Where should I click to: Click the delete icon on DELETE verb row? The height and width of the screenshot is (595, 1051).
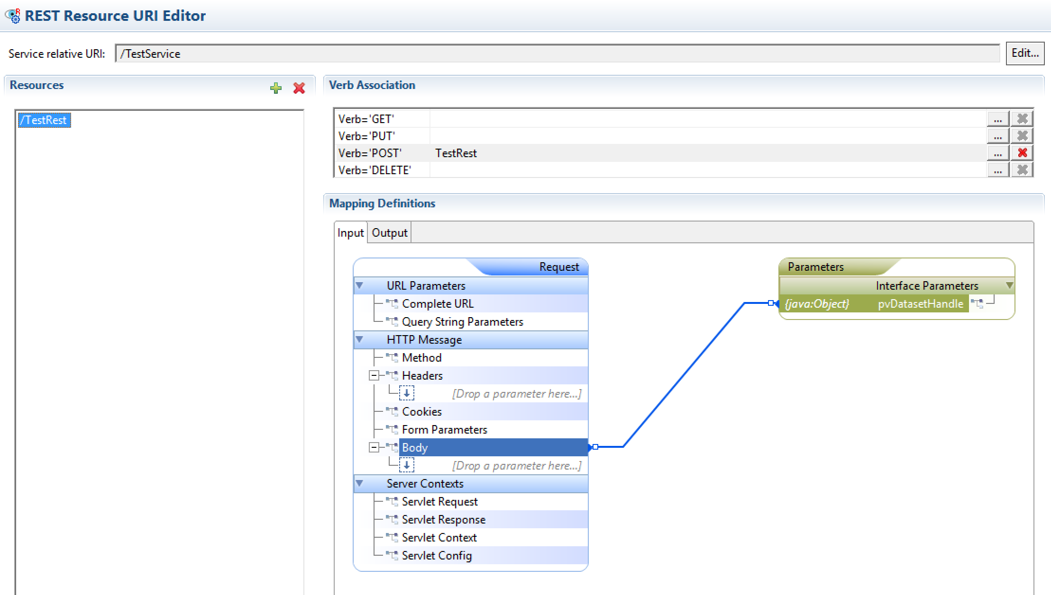(1022, 170)
